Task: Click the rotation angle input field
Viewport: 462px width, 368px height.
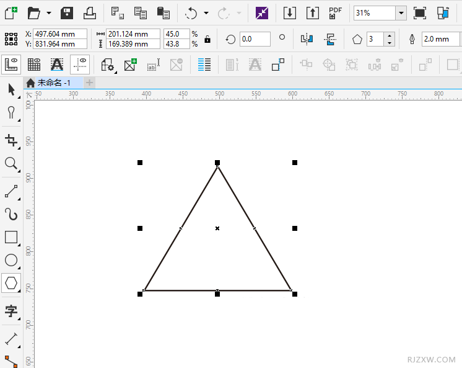Action: pos(255,39)
